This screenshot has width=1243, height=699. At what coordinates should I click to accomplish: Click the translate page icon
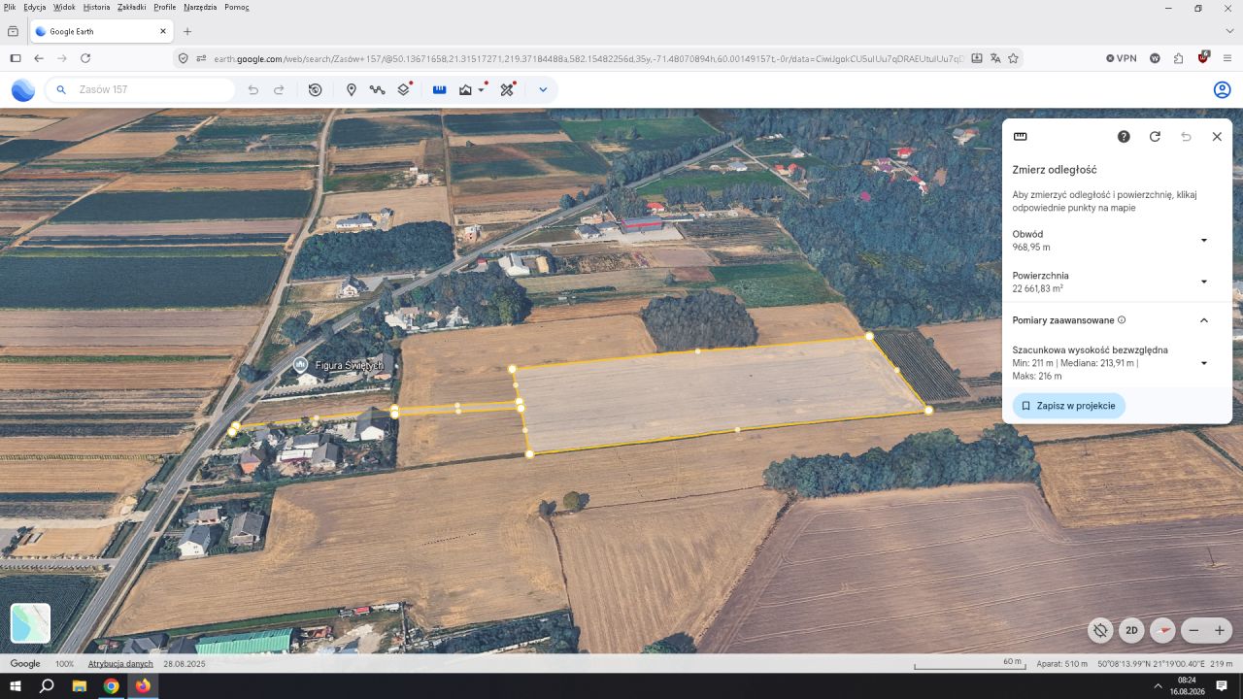pos(995,58)
